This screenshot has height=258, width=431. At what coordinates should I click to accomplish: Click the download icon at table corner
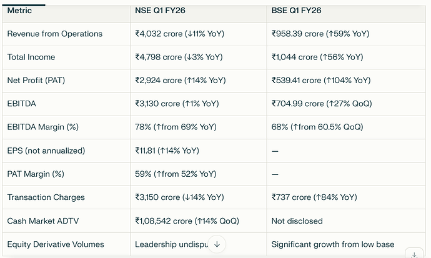click(x=414, y=255)
